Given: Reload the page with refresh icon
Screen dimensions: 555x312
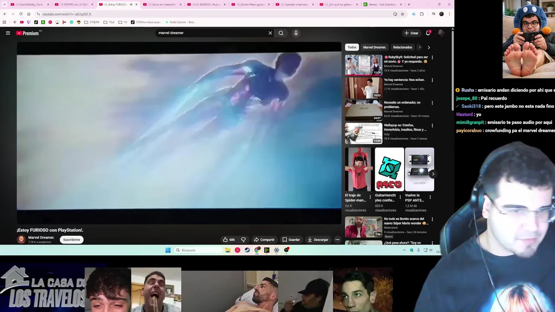Looking at the screenshot, I should [x=20, y=14].
